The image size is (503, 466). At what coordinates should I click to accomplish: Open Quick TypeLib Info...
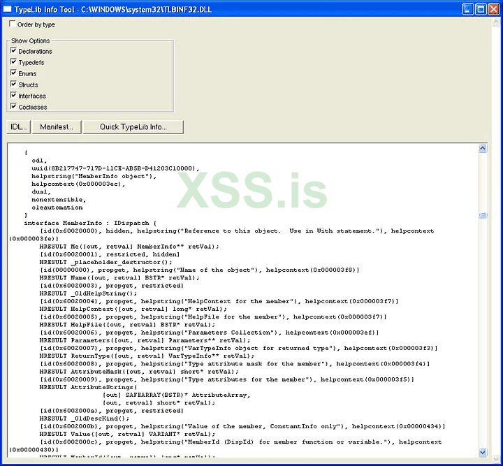pos(133,127)
